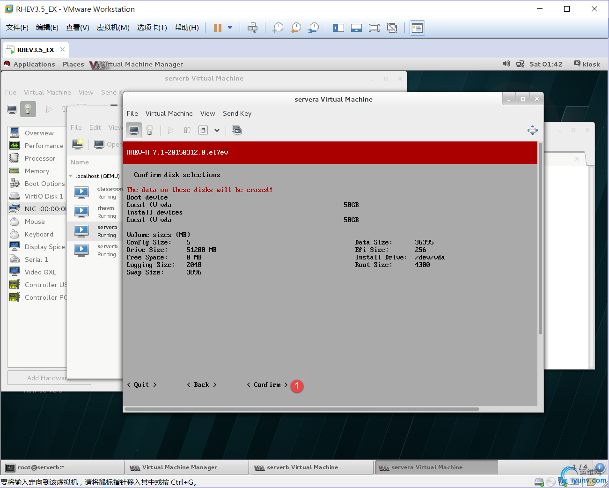Show the VMware library sidebar view icon
This screenshot has height=488, width=609.
[338, 28]
